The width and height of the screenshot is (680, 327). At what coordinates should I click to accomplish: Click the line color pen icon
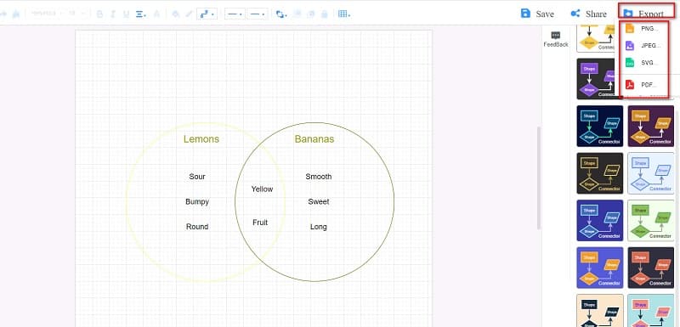189,14
